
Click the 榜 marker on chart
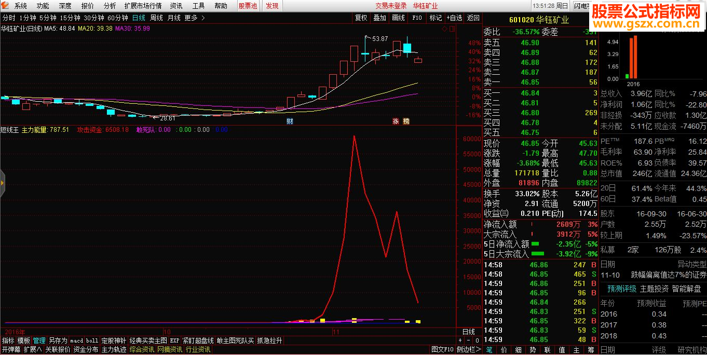point(406,121)
